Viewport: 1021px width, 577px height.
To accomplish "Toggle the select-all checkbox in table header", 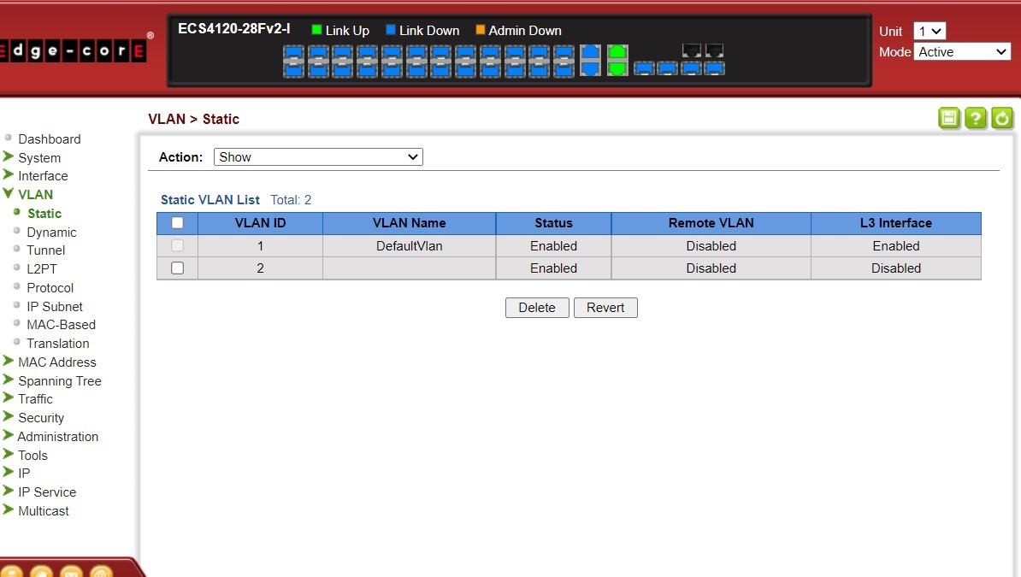I will (x=177, y=223).
